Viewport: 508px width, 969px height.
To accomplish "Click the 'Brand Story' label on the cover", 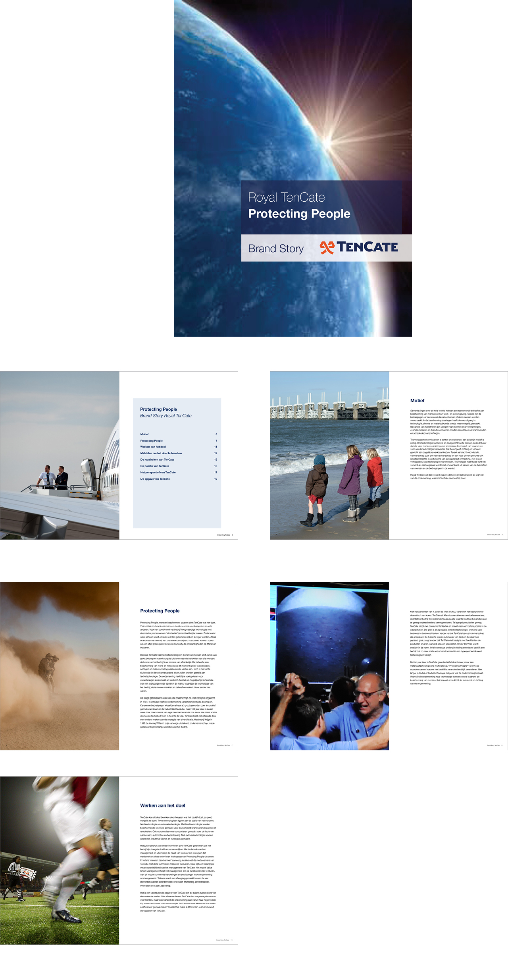I will pyautogui.click(x=276, y=249).
